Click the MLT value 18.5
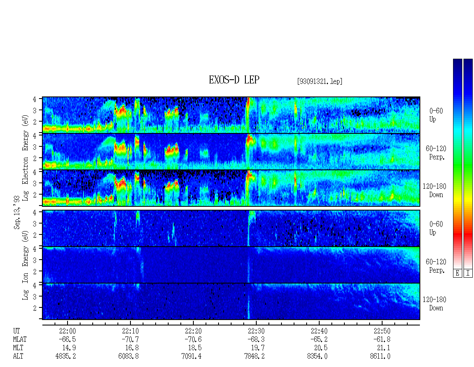474x367 pixels. coord(195,348)
